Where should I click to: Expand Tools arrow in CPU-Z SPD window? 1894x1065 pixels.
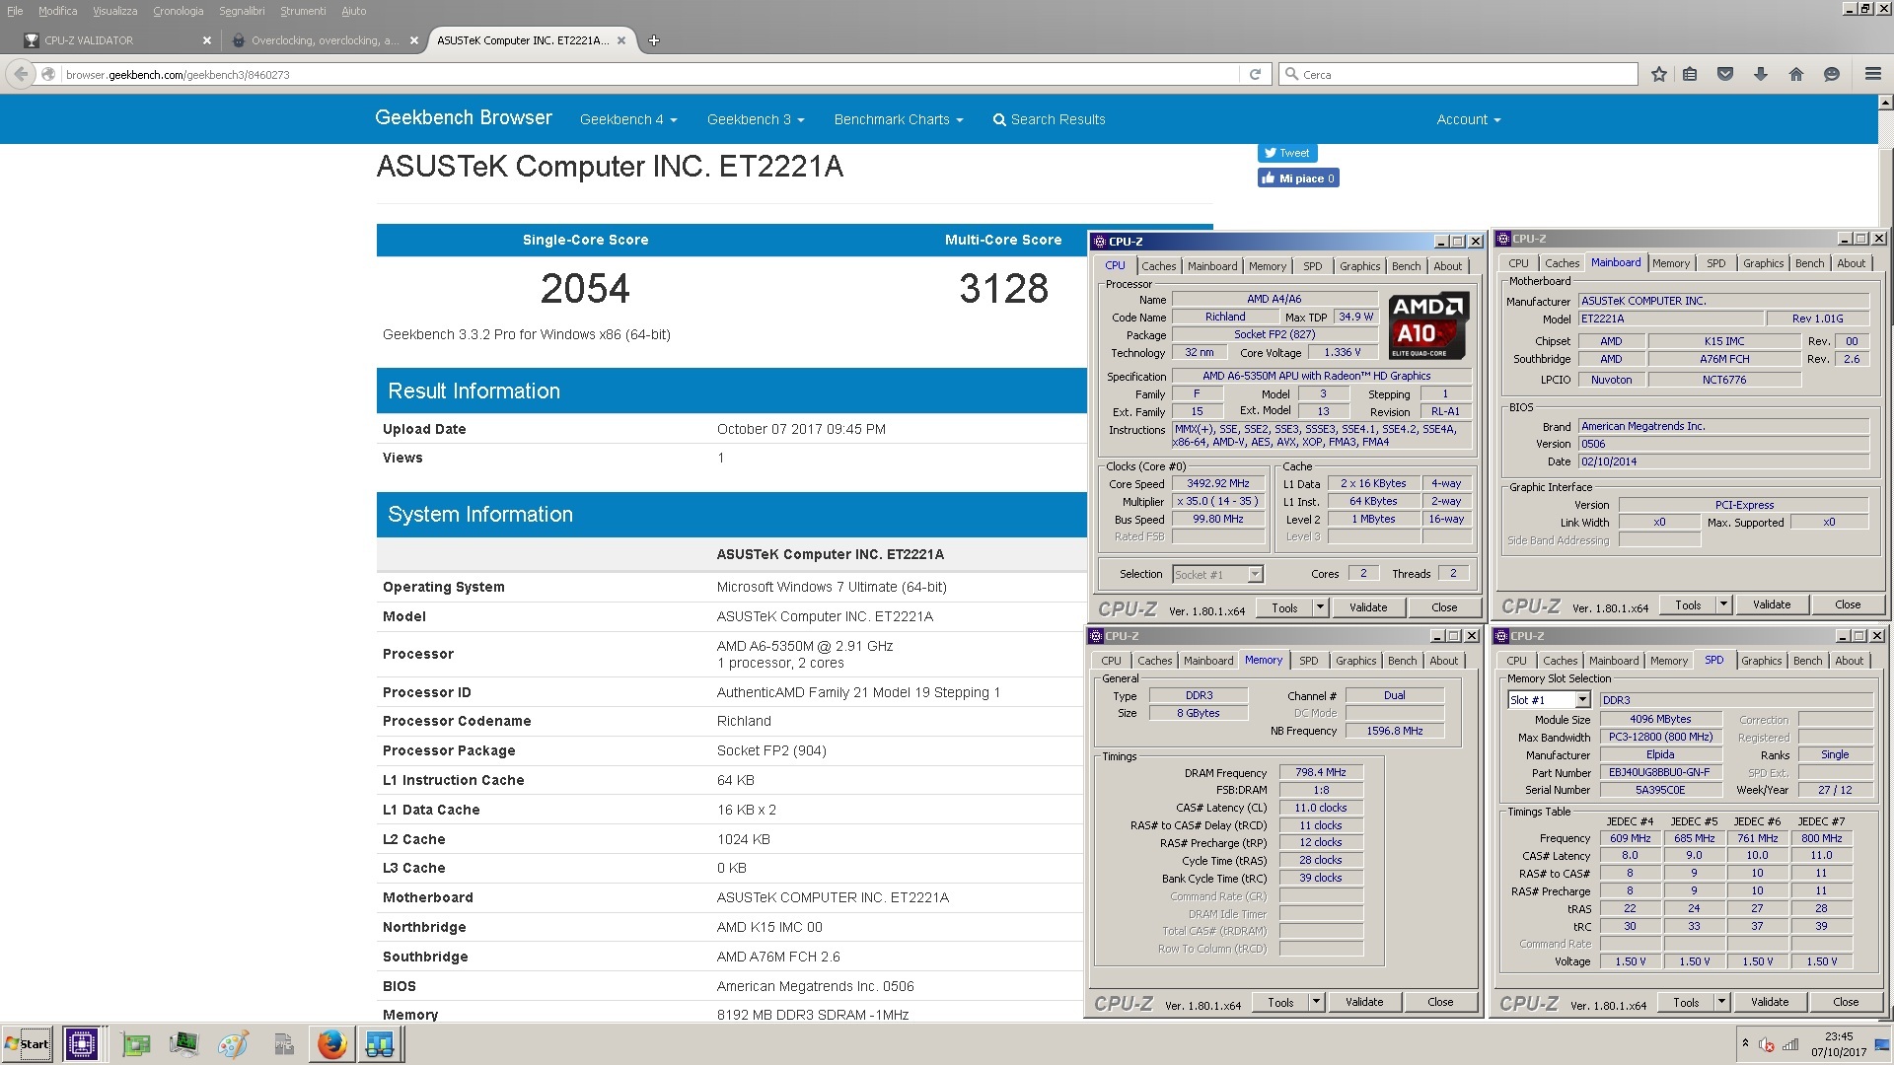tap(1721, 1002)
